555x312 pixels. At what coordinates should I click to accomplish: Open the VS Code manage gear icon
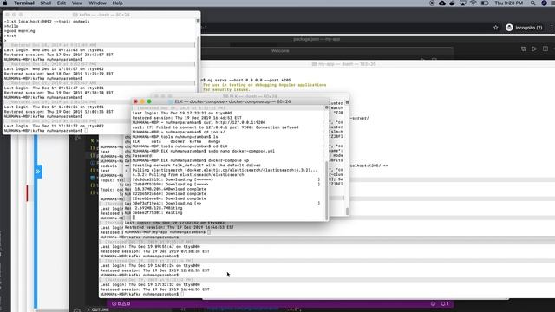(x=77, y=310)
